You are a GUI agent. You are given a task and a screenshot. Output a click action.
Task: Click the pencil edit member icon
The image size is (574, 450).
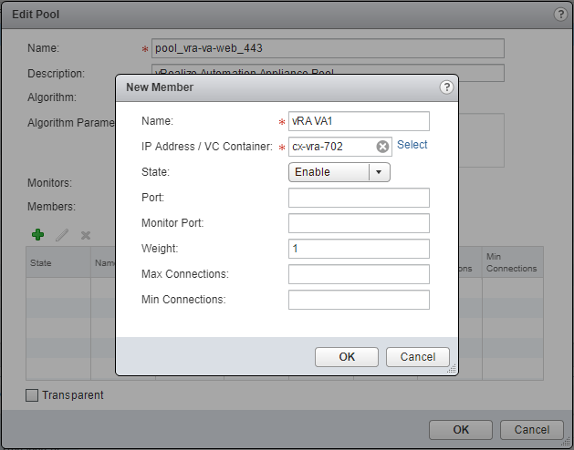click(x=62, y=235)
